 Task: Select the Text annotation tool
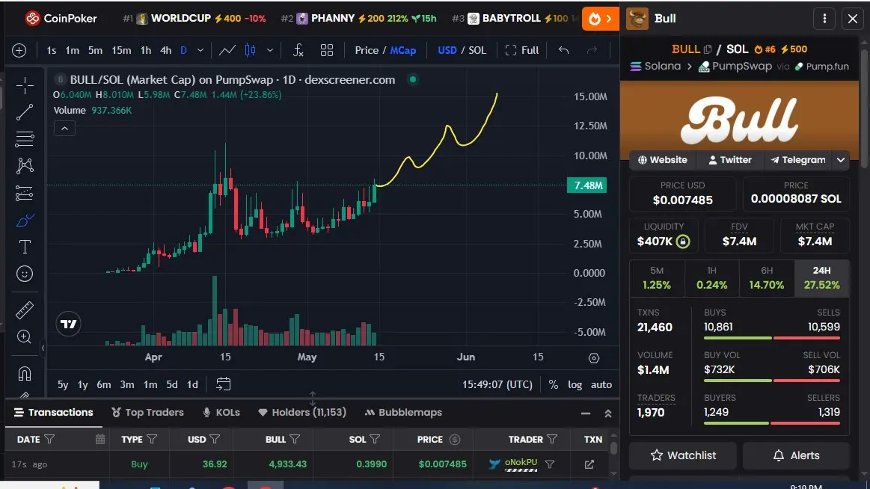tap(25, 247)
